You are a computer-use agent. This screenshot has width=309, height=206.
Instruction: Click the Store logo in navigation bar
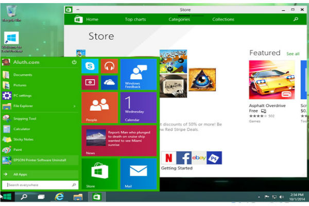pyautogui.click(x=78, y=20)
